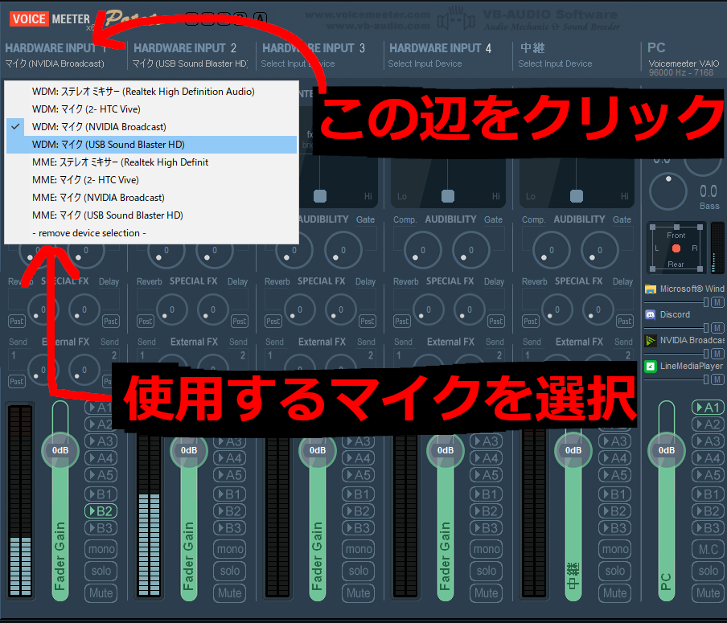Click the Discord app volume slider handle
Viewport: 727px width, 623px height.
706,328
